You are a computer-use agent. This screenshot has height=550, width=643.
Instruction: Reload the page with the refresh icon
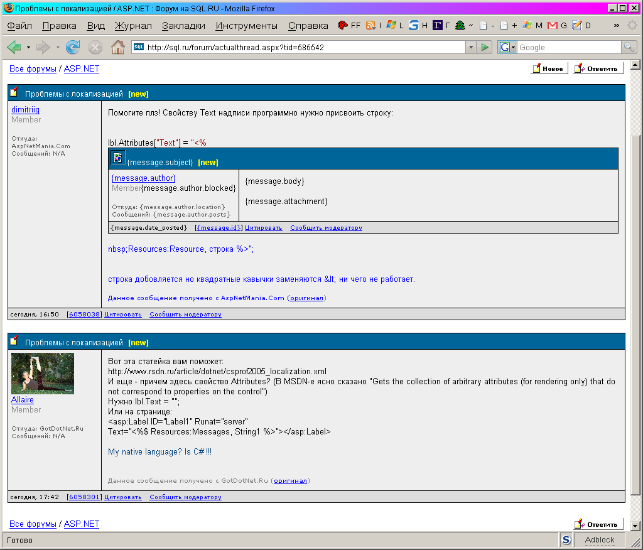click(73, 47)
